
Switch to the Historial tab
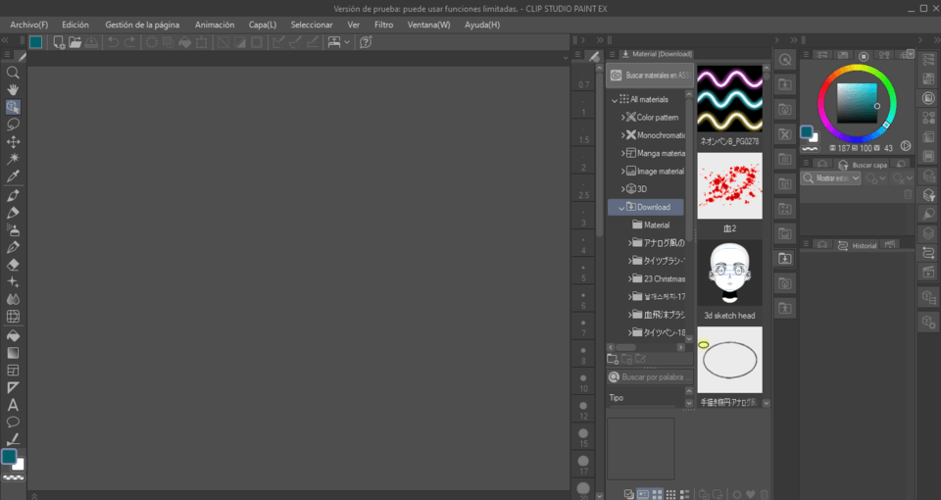tap(857, 245)
